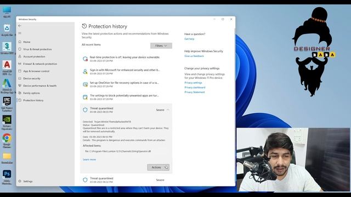This screenshot has width=351, height=197.
Task: Open Epic Games Launcher desktop icon
Action: point(7,104)
